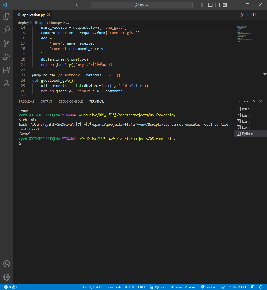Open the Testing flask view
Image resolution: width=267 pixels, height=290 pixels.
7,83
